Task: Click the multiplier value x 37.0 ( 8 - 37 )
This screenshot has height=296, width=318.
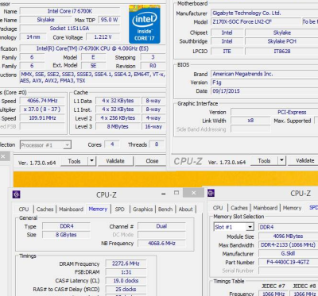Action: [42, 110]
